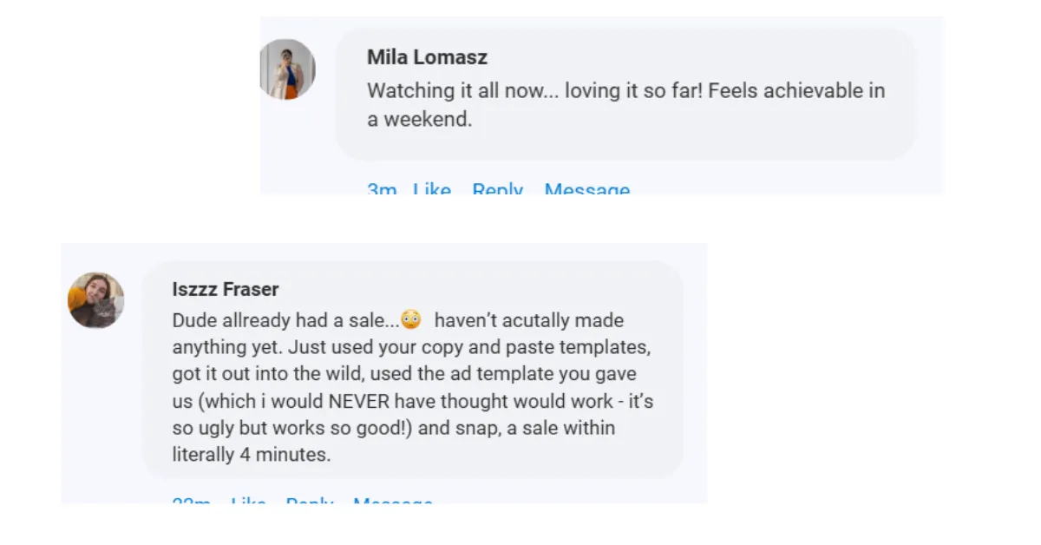Click the 22m timestamp on Fraser's comment
Screen dimensions: 1041x545
[x=191, y=501]
